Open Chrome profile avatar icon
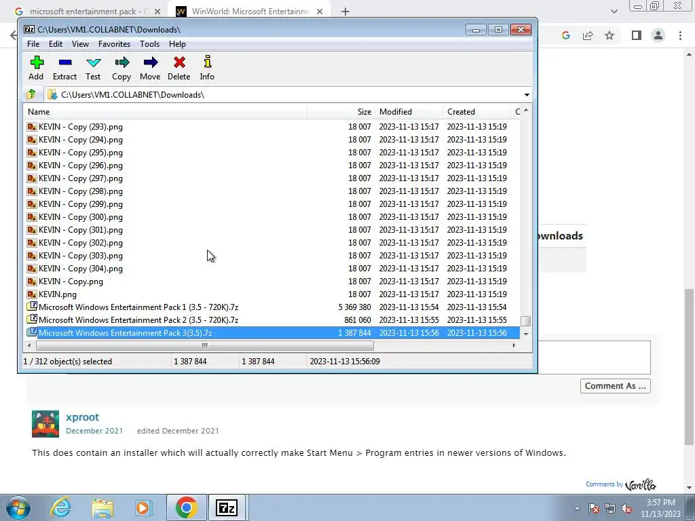 658,35
